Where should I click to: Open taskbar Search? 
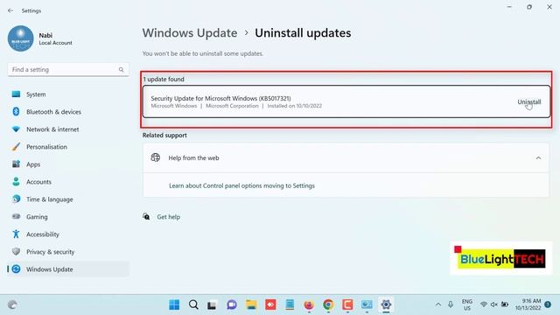click(193, 304)
